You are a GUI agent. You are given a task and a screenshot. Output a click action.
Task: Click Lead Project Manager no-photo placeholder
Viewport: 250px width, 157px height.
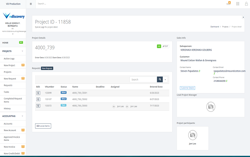coord(211,107)
